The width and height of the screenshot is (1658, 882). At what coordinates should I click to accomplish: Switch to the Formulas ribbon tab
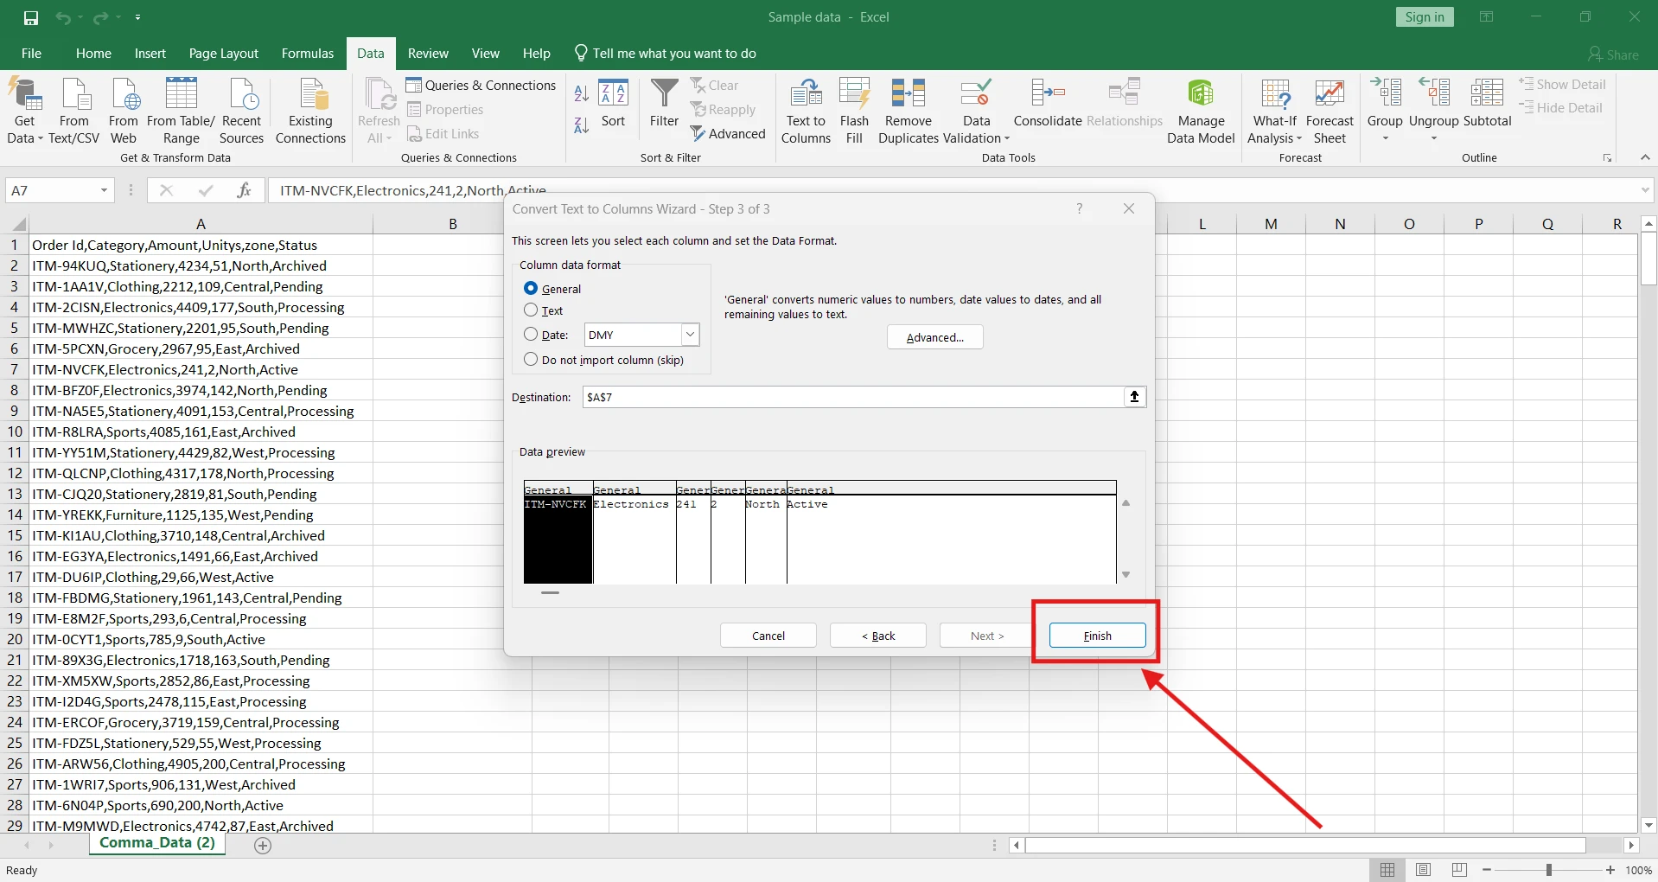click(308, 53)
